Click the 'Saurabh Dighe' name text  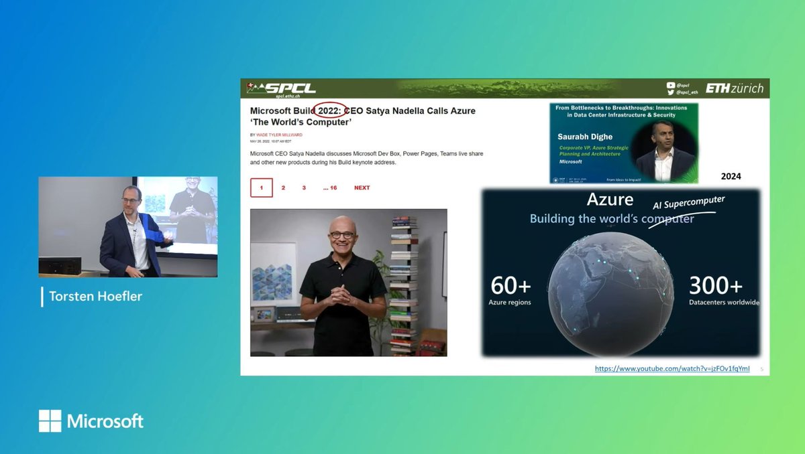pyautogui.click(x=585, y=137)
